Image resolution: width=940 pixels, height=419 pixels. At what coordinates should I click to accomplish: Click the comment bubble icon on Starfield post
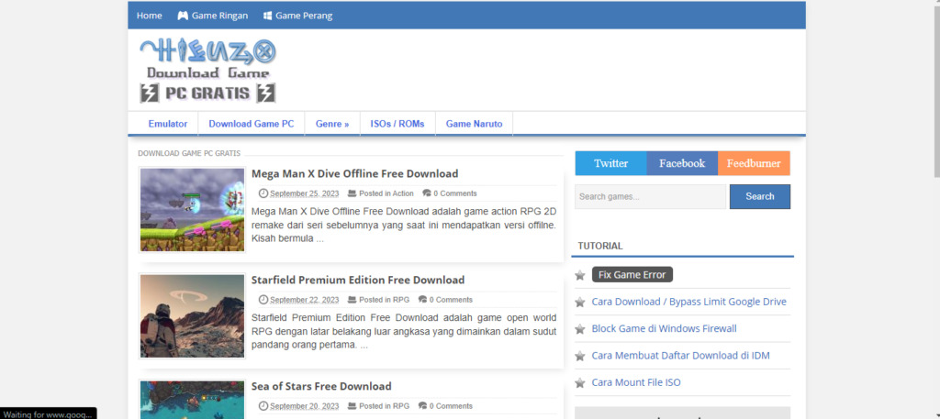422,299
